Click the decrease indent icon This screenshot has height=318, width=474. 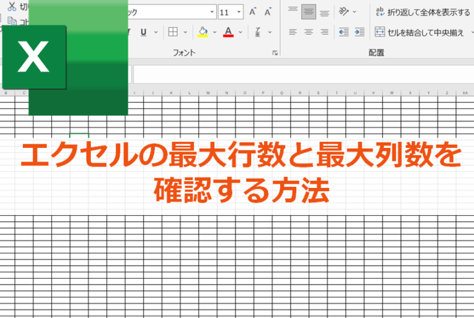(344, 32)
